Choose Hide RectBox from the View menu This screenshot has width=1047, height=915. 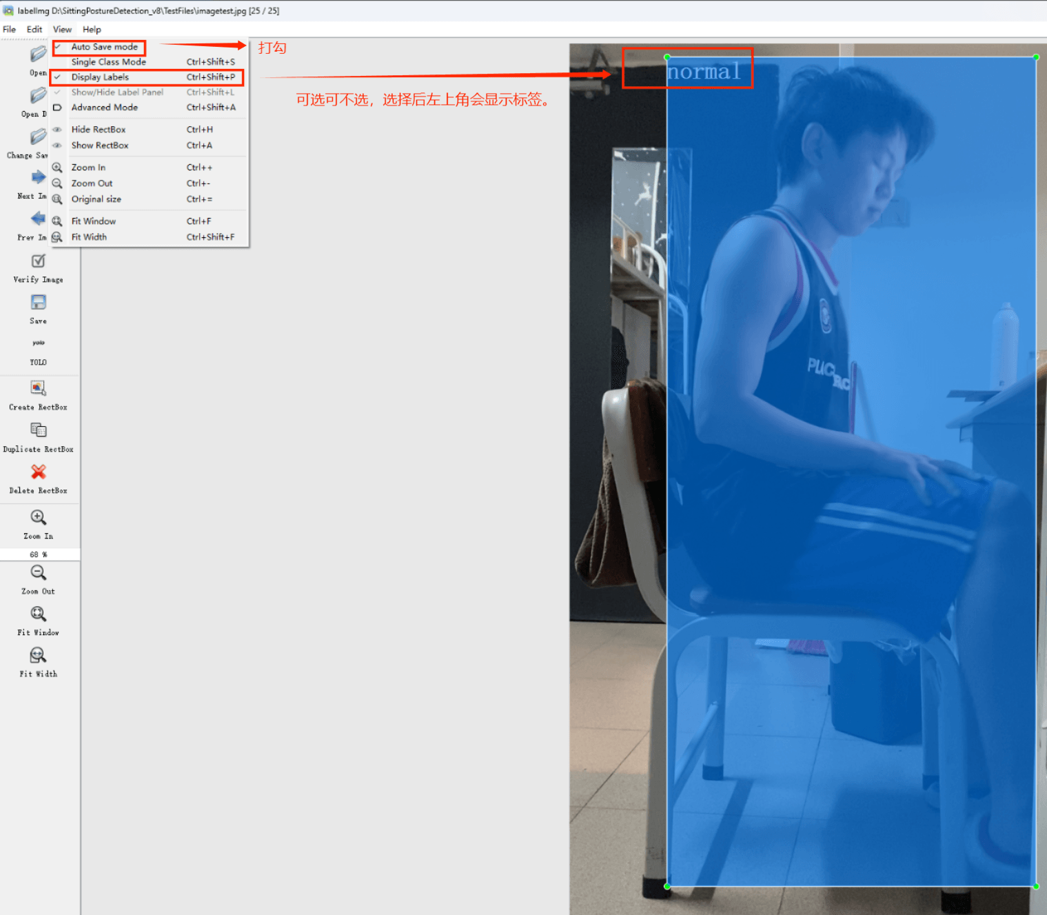coord(99,130)
